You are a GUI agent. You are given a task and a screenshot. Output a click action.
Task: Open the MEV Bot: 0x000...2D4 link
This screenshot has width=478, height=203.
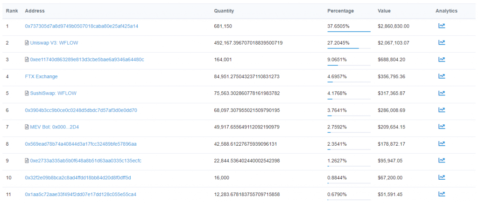tap(55, 127)
